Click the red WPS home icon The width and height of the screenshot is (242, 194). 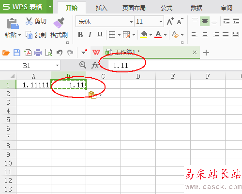(96, 53)
